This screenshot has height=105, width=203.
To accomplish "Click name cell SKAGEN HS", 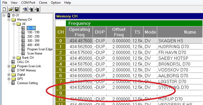I will point(180,41).
